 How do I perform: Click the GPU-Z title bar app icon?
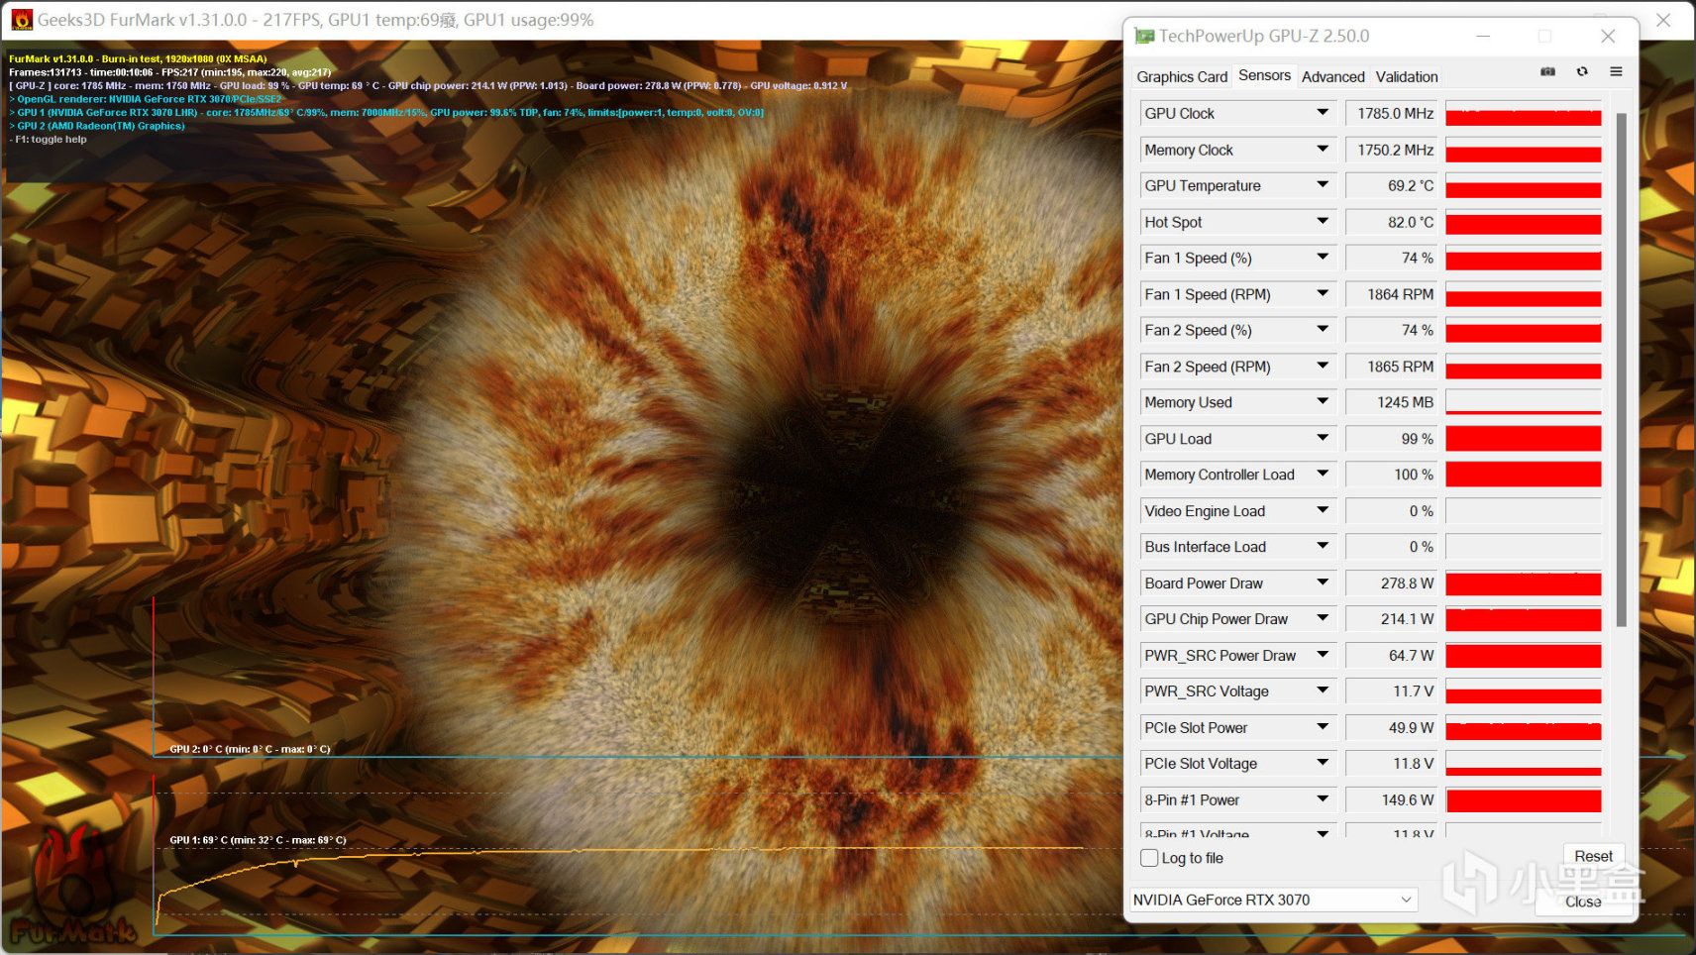(x=1144, y=36)
